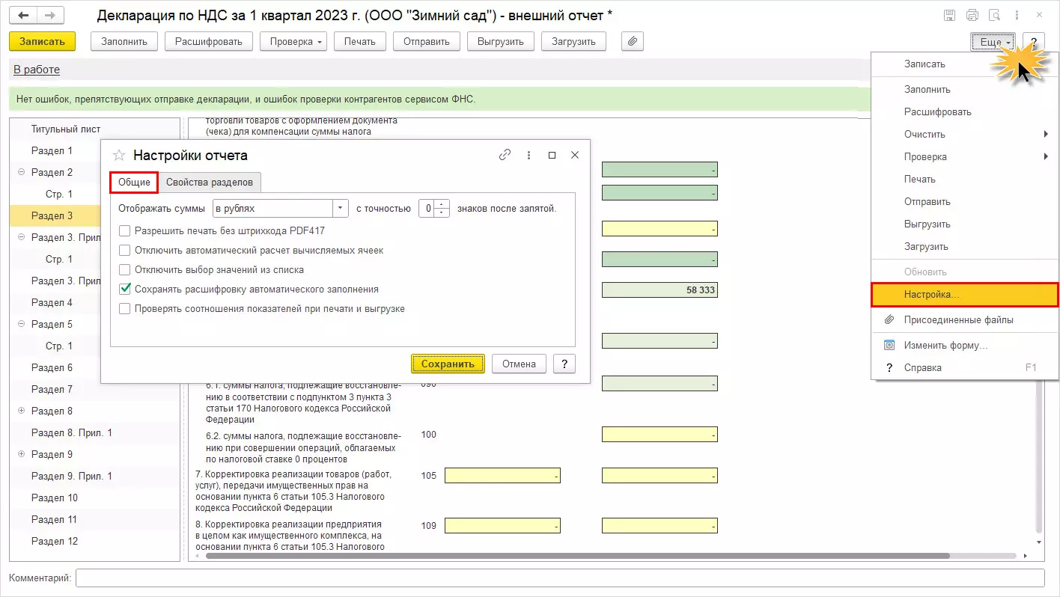Check Отключить автоматический расчет вычисляемых ячеек
Image resolution: width=1060 pixels, height=597 pixels.
click(125, 251)
